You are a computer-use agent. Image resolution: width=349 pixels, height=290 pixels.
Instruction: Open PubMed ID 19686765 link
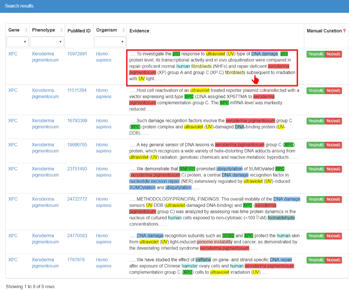77,144
